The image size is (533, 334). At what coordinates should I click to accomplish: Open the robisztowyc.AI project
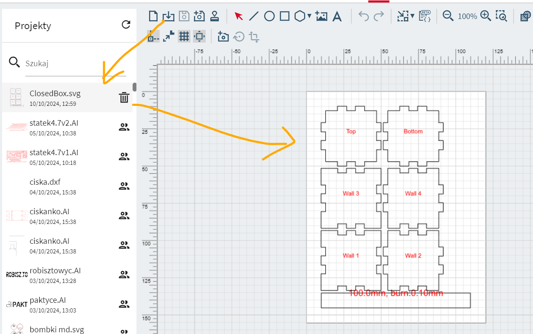point(68,275)
